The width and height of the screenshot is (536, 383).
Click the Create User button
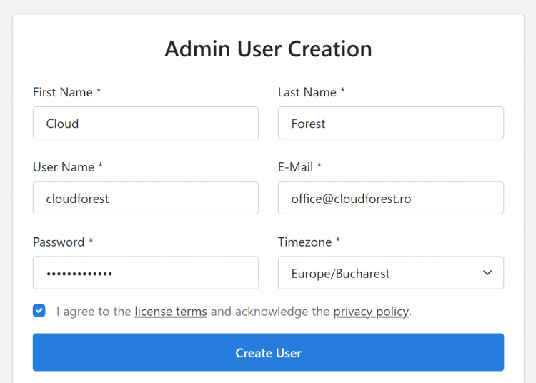268,352
